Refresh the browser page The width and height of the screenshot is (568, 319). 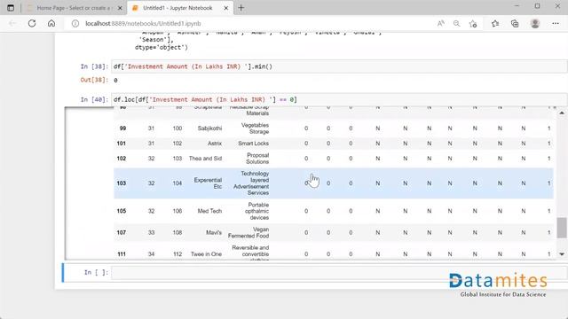[32, 24]
